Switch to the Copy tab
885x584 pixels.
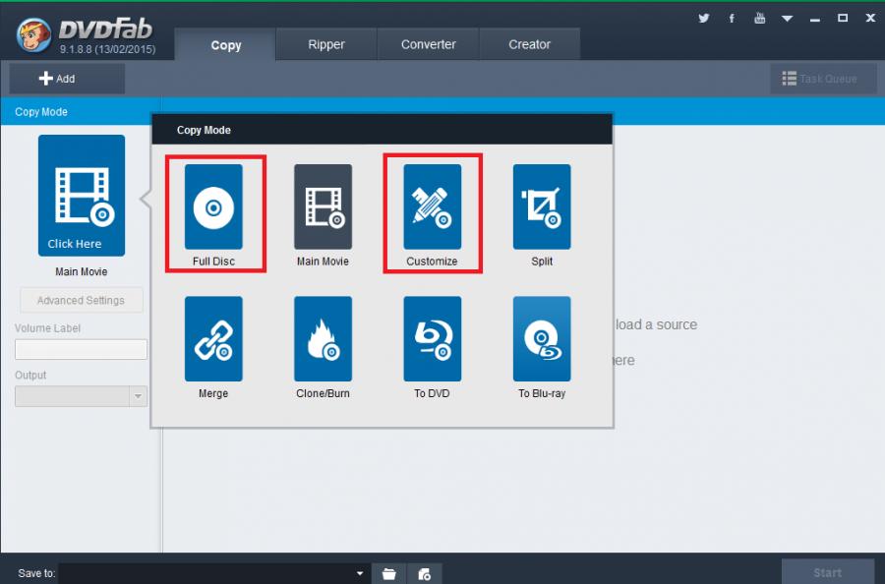coord(226,44)
